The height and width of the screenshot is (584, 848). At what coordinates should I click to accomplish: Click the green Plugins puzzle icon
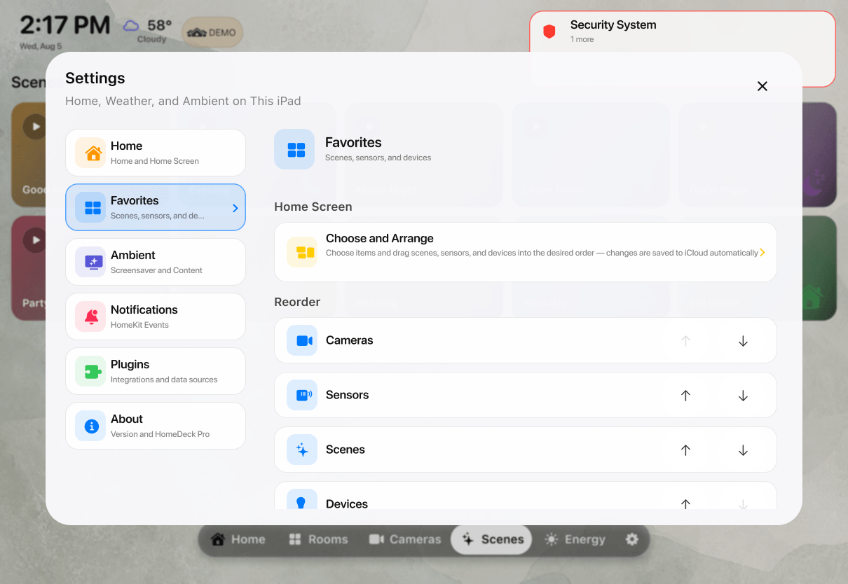click(91, 371)
